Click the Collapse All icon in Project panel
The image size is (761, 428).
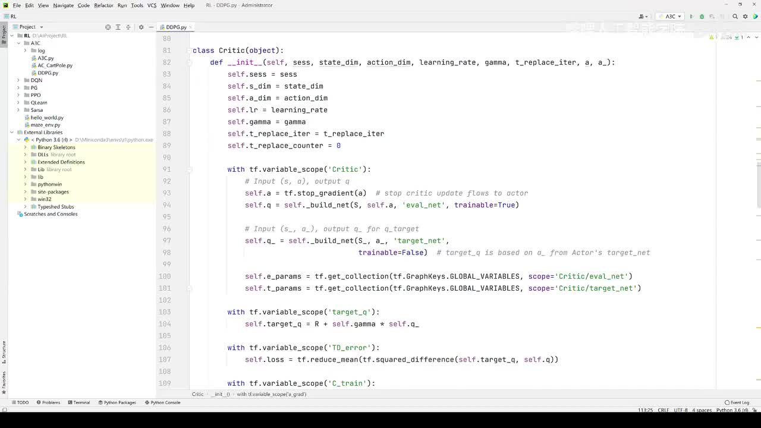pyautogui.click(x=128, y=27)
